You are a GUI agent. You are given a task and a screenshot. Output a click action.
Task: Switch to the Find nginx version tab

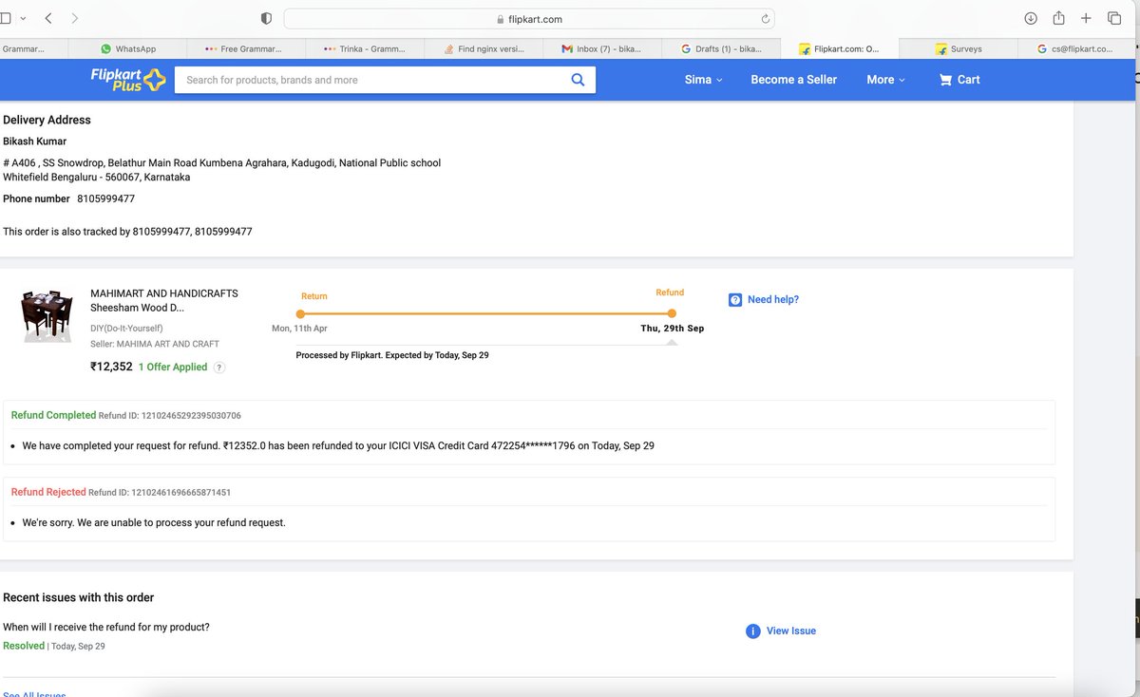pyautogui.click(x=483, y=48)
